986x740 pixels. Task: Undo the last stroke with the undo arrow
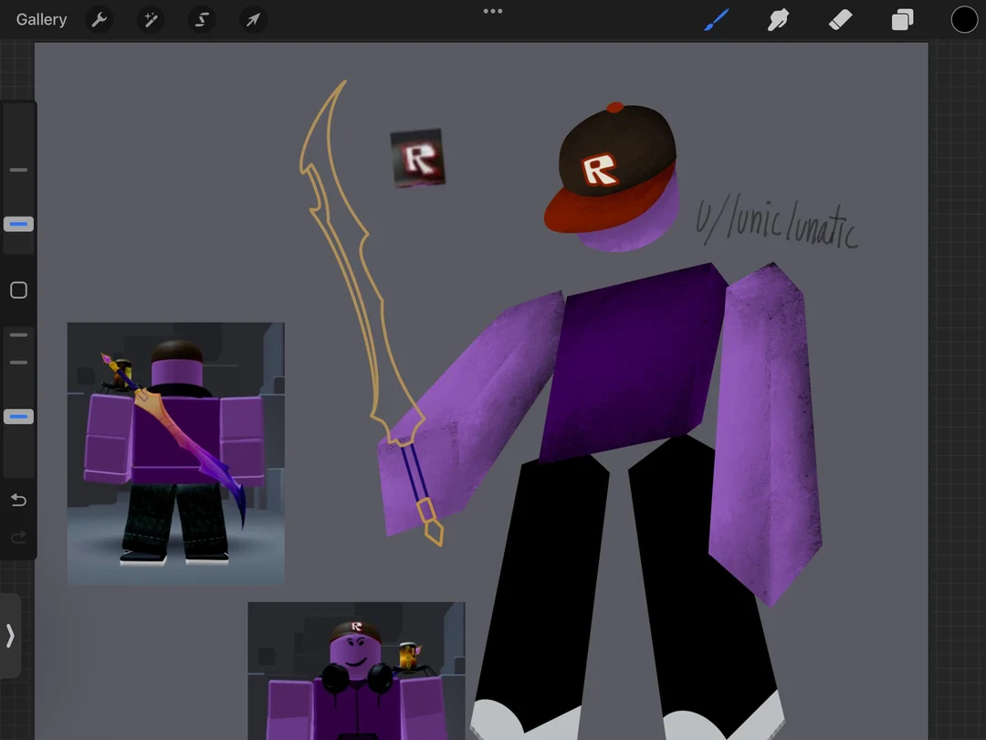coord(18,500)
